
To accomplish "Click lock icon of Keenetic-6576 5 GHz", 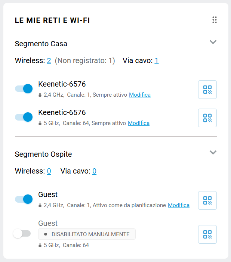I will point(40,124).
